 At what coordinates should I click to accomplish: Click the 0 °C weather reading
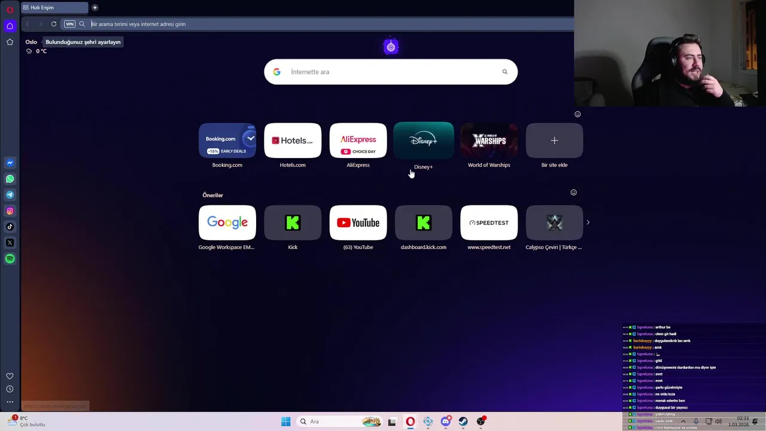click(x=41, y=51)
